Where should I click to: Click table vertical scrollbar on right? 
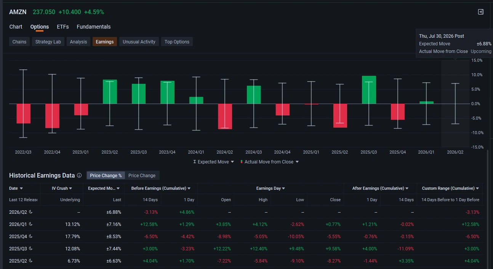[x=488, y=209]
